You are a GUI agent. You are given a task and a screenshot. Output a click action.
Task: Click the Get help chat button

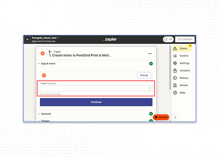[161, 117]
